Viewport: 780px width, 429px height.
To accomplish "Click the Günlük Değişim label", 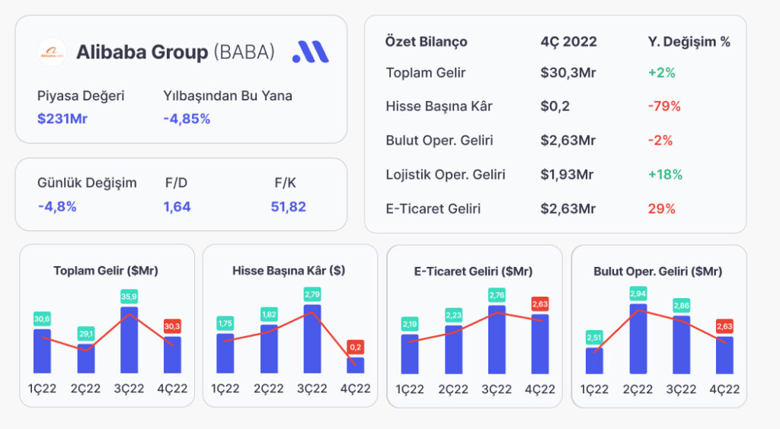I will (87, 183).
